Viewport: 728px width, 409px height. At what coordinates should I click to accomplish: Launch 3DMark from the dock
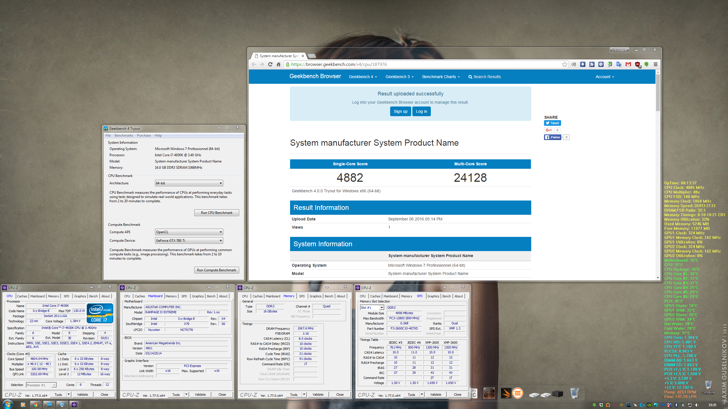pos(506,393)
